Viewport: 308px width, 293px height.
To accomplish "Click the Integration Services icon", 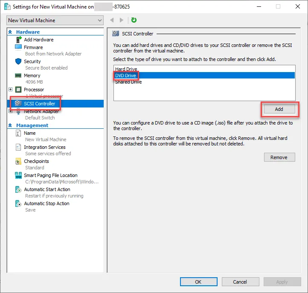I will tap(18, 147).
